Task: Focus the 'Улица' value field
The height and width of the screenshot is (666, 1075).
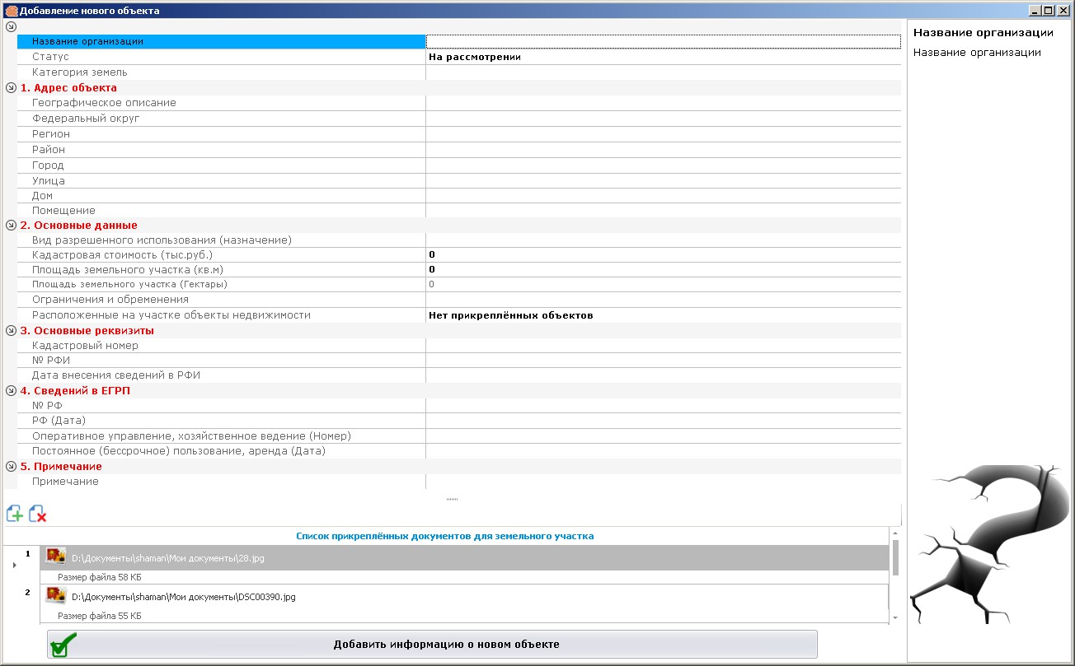Action: 663,181
